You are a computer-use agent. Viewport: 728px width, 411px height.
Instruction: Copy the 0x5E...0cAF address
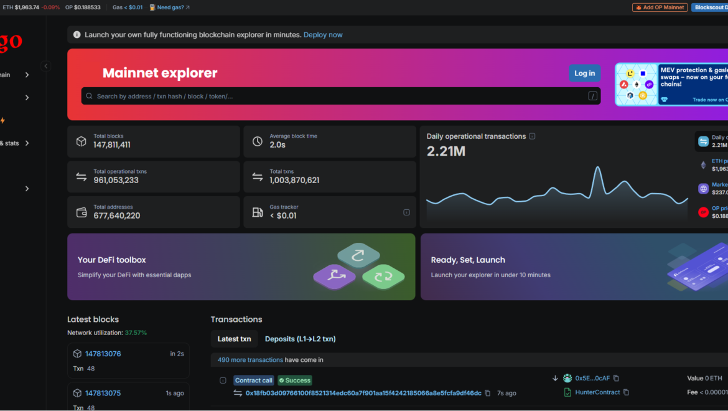point(616,378)
